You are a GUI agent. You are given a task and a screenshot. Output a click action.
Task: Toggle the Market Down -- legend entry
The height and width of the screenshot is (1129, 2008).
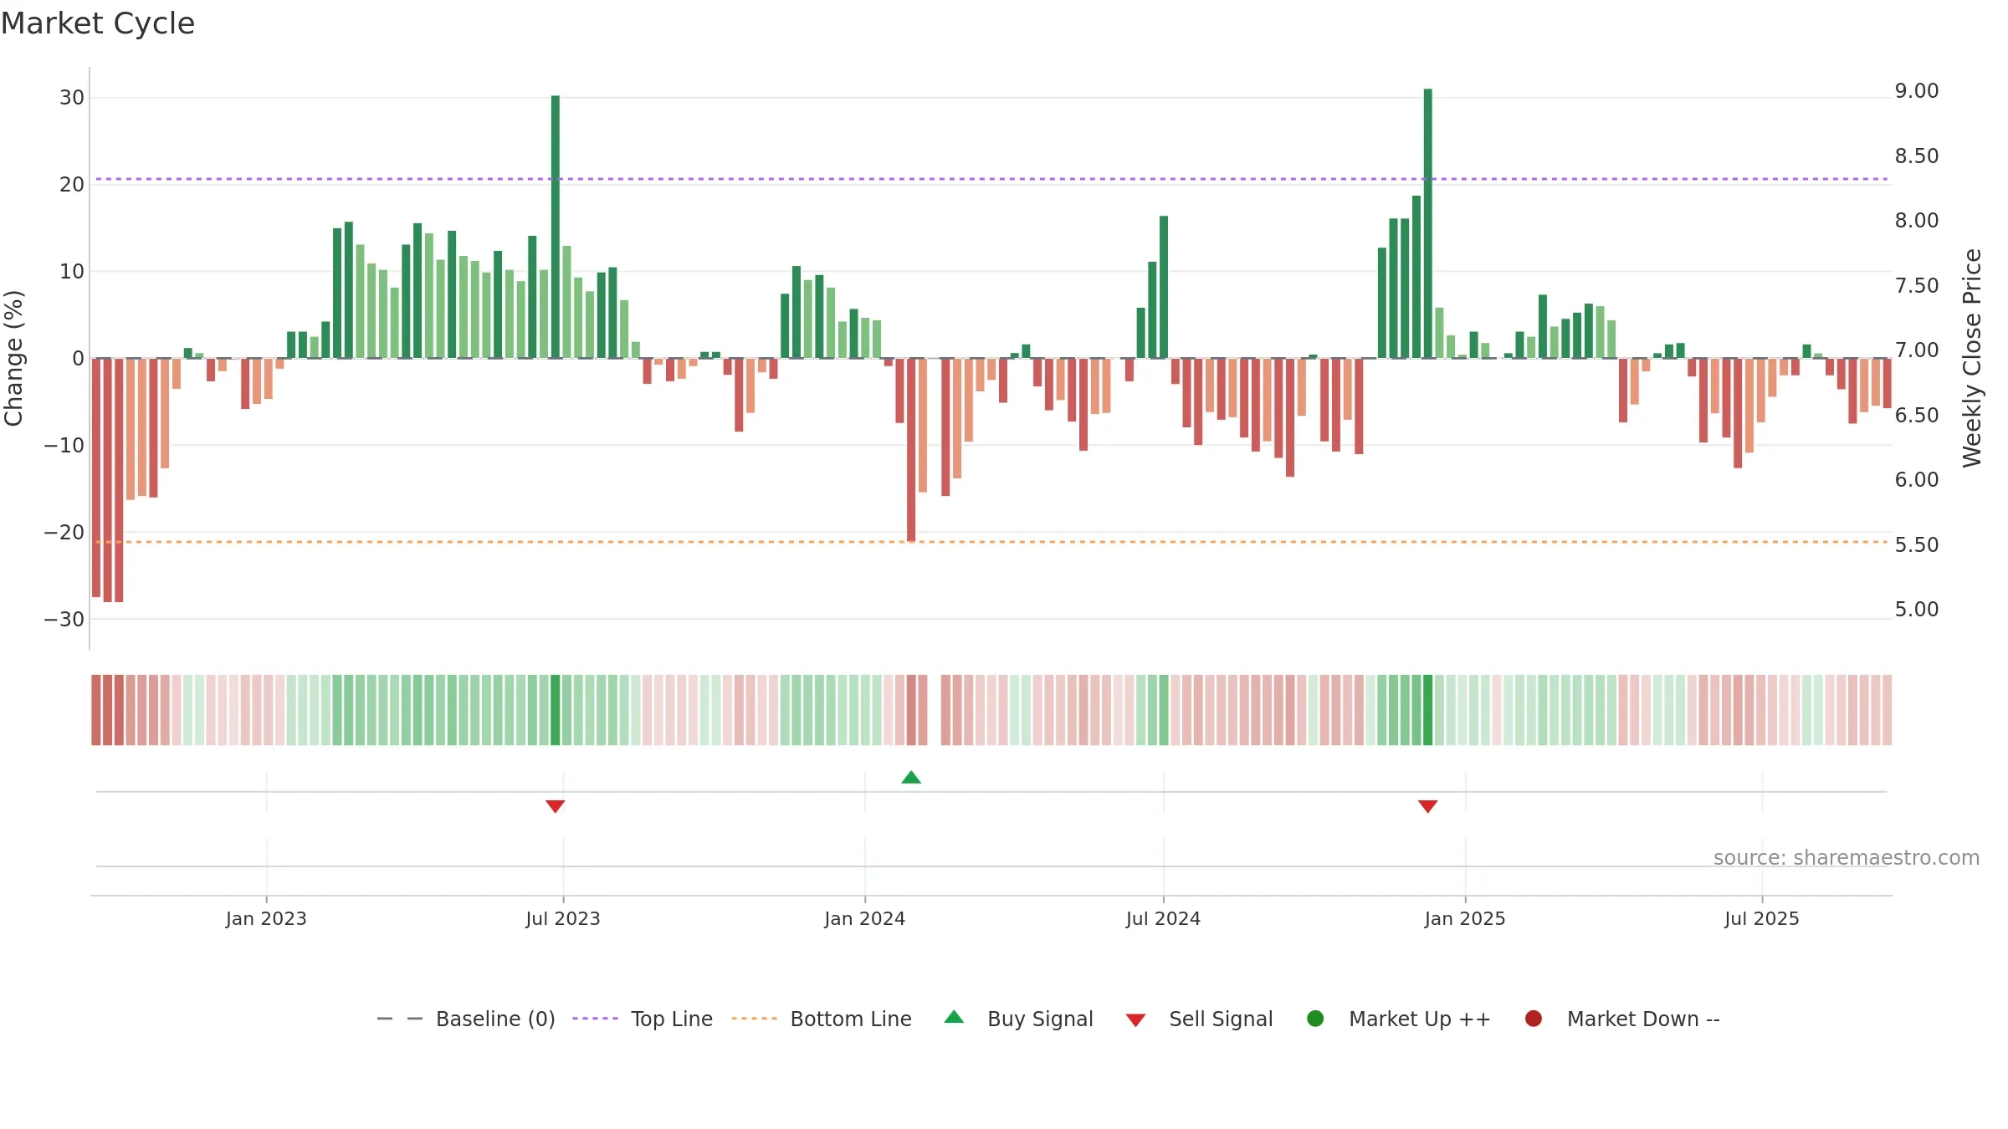[1622, 1019]
